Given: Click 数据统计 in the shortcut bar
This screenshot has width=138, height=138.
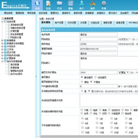Looking at the screenshot, I should coord(101,13).
